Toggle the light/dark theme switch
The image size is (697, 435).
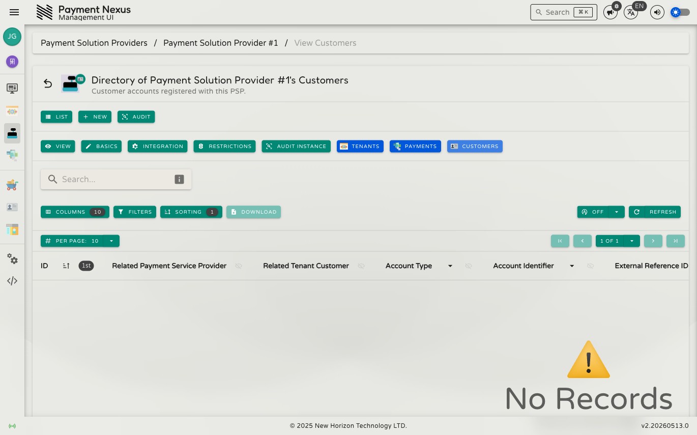click(680, 12)
